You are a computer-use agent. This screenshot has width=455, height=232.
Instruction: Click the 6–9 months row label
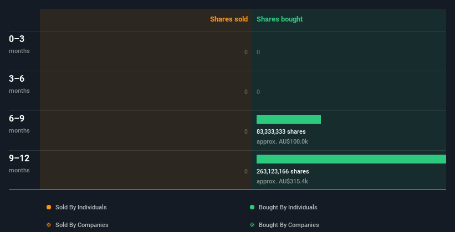[19, 124]
